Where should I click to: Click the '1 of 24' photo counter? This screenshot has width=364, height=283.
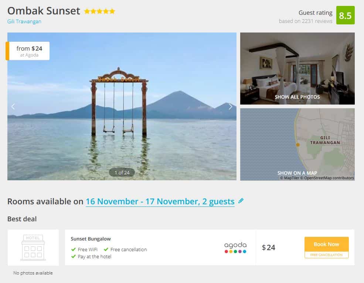point(122,173)
